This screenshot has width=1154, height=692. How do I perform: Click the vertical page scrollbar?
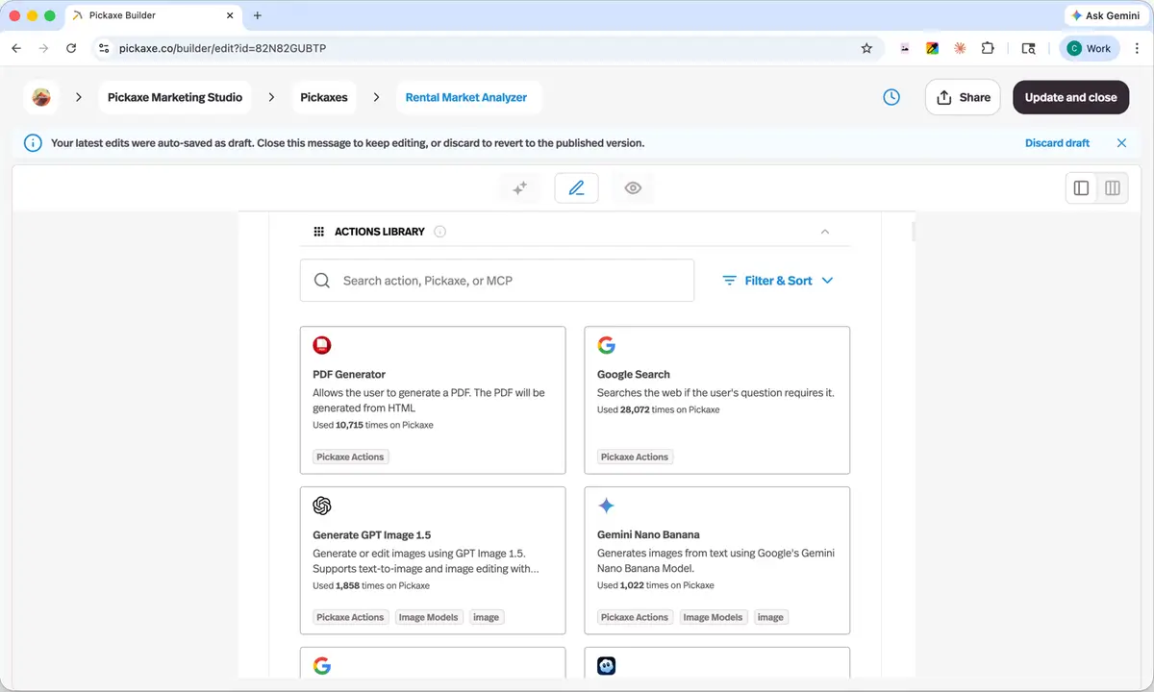coord(913,232)
